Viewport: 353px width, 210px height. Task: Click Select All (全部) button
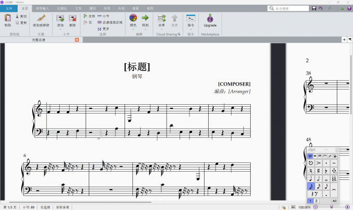89,16
